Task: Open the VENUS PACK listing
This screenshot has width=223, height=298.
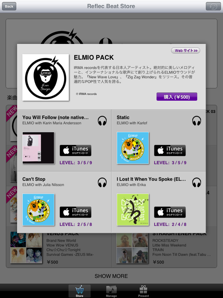Action: click(59, 248)
